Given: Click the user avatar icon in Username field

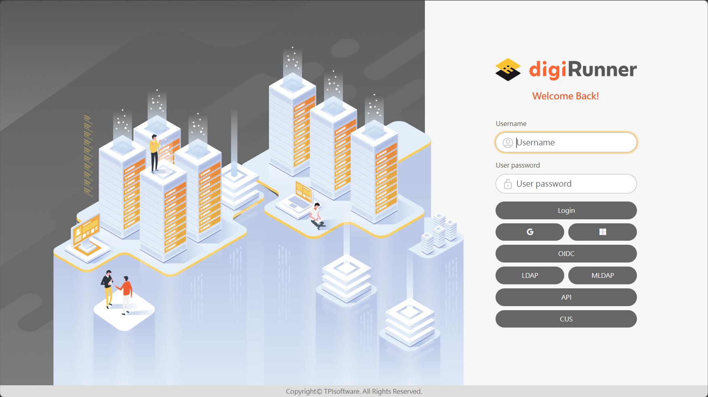Looking at the screenshot, I should (x=508, y=143).
